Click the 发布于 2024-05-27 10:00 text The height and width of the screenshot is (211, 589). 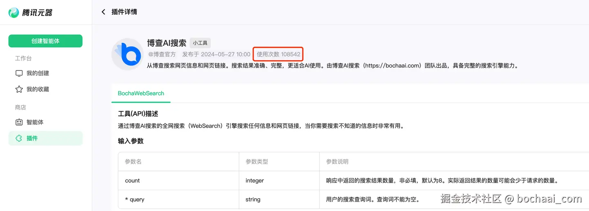click(x=216, y=54)
